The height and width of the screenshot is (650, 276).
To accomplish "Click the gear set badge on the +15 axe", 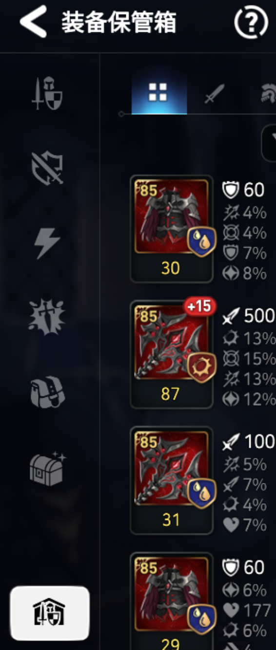I will 202,367.
